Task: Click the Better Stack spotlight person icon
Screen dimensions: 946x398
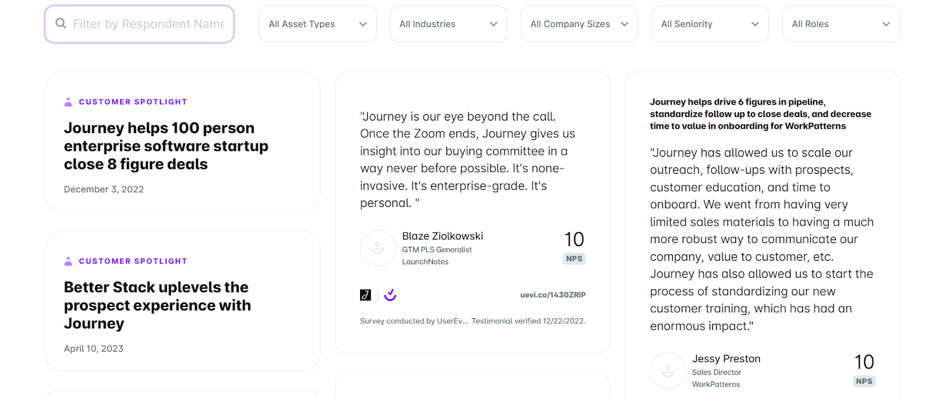Action: tap(69, 261)
